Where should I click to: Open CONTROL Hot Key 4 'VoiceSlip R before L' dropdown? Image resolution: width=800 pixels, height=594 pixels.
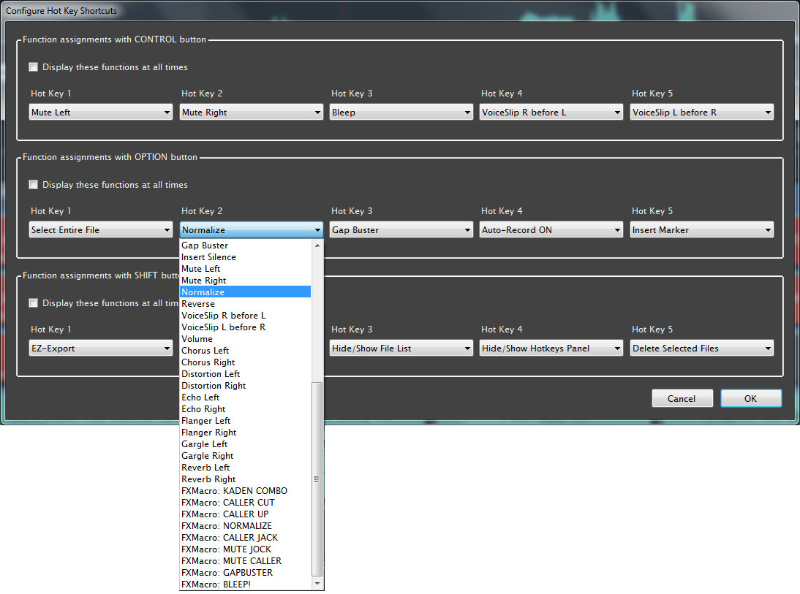551,113
